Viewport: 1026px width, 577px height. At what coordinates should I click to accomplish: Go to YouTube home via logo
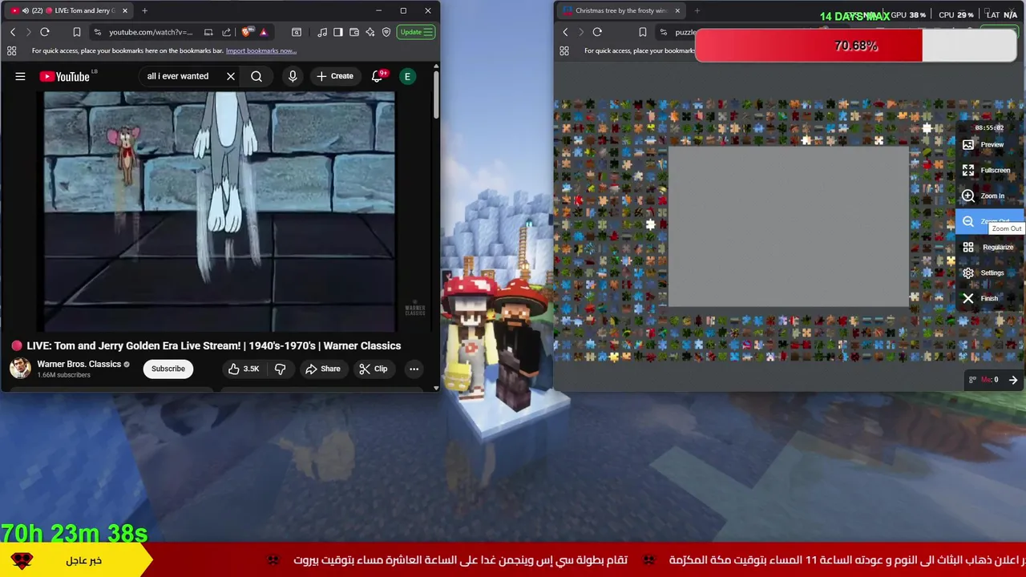coord(65,76)
